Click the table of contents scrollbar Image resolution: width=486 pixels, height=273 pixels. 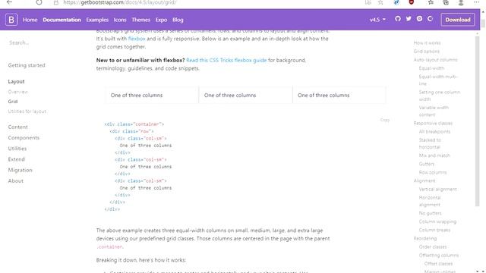pyautogui.click(x=478, y=121)
